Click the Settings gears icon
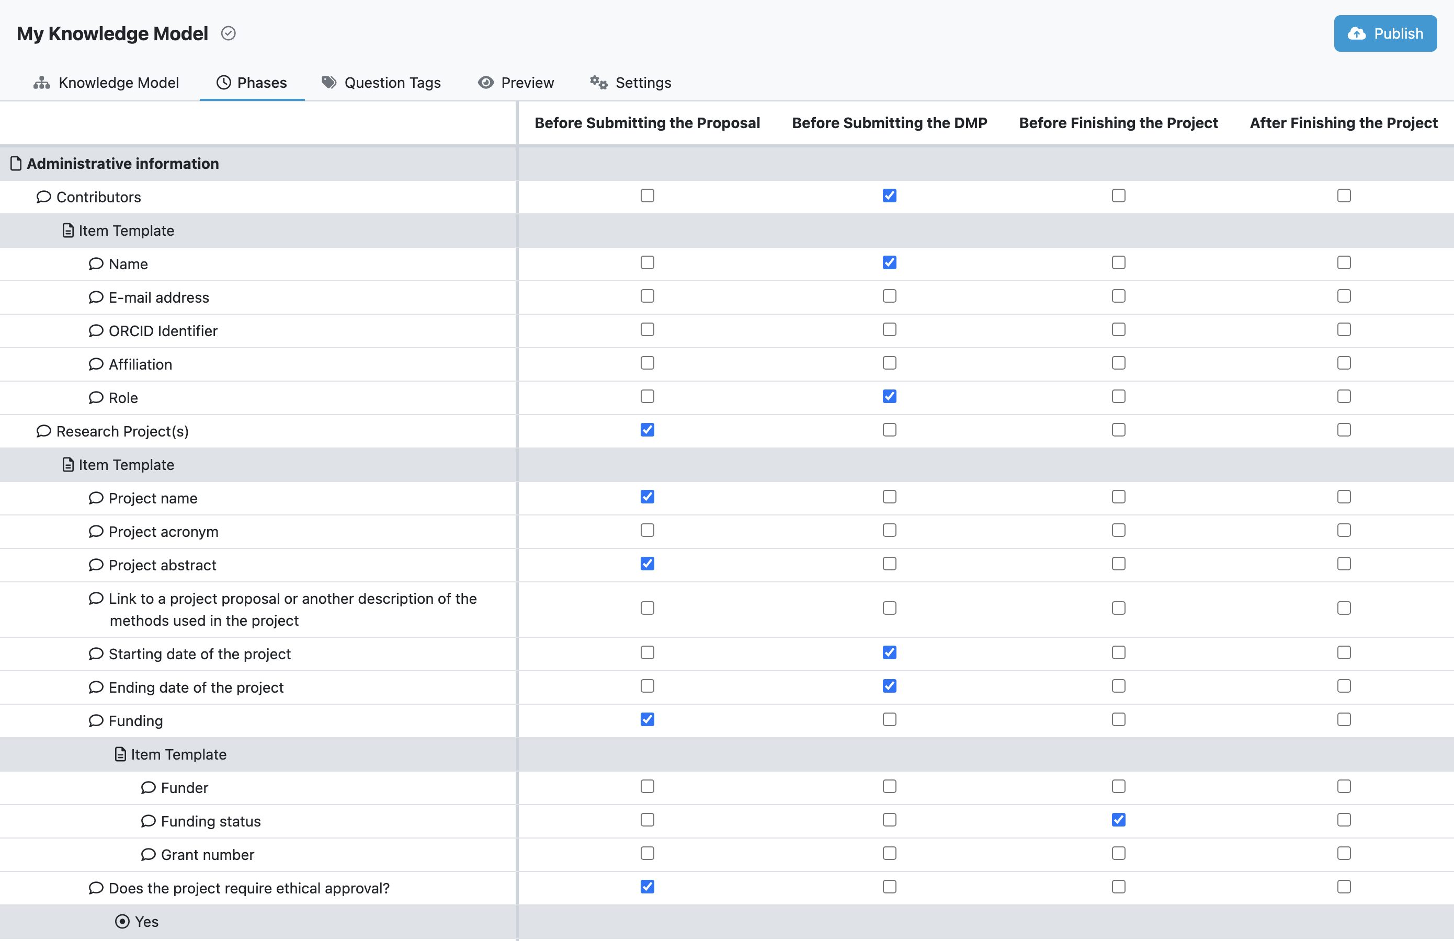1454x941 pixels. [x=599, y=83]
